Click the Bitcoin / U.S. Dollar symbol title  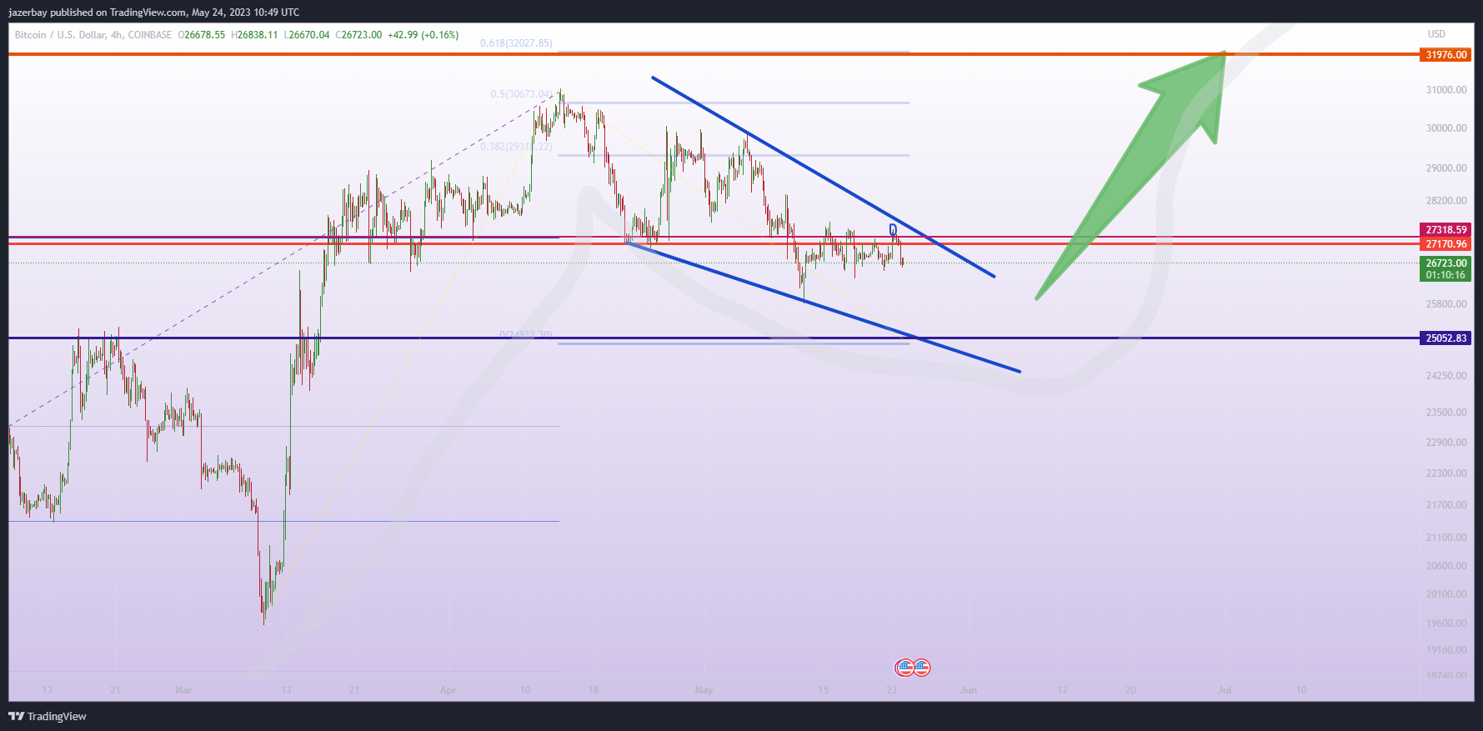click(93, 35)
